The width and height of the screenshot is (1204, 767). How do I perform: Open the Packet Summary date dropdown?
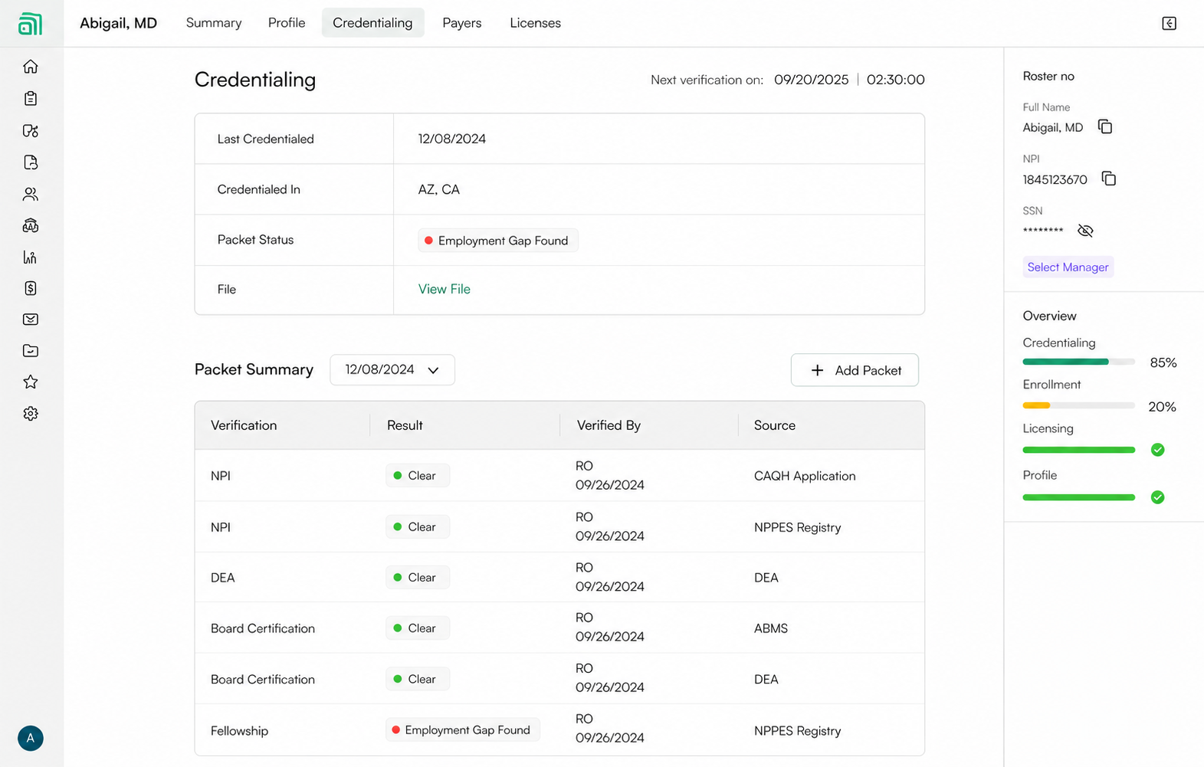click(x=392, y=369)
